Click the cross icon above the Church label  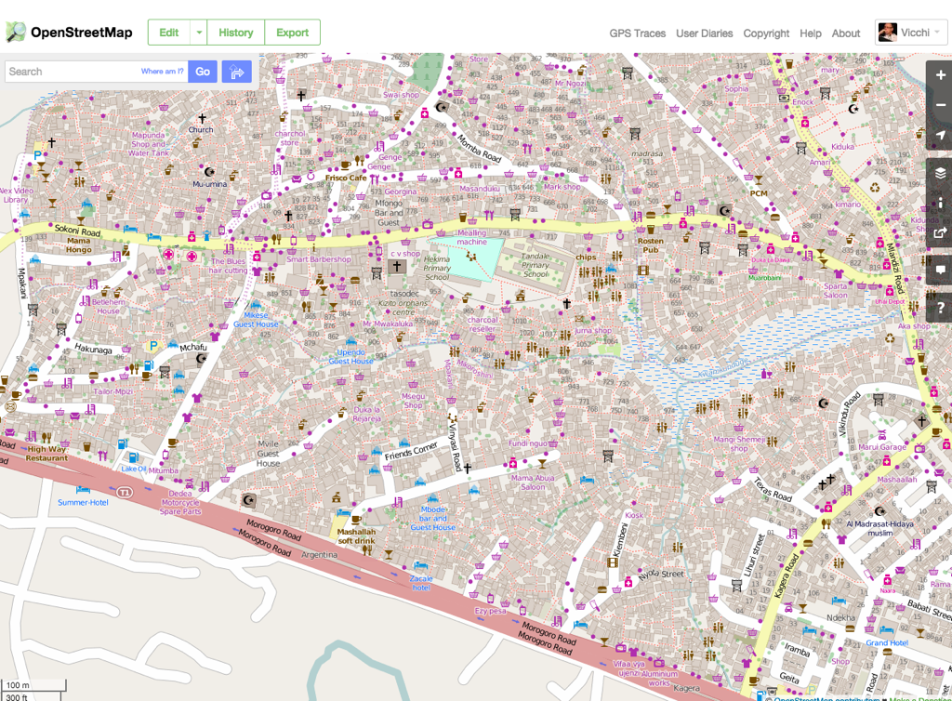pos(202,118)
